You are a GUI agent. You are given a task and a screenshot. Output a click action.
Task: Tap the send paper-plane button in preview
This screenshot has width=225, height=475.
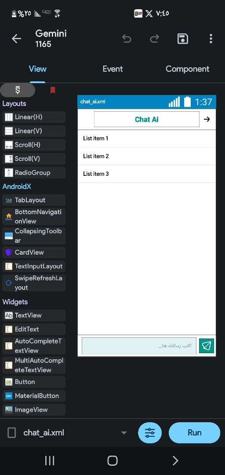(x=207, y=346)
